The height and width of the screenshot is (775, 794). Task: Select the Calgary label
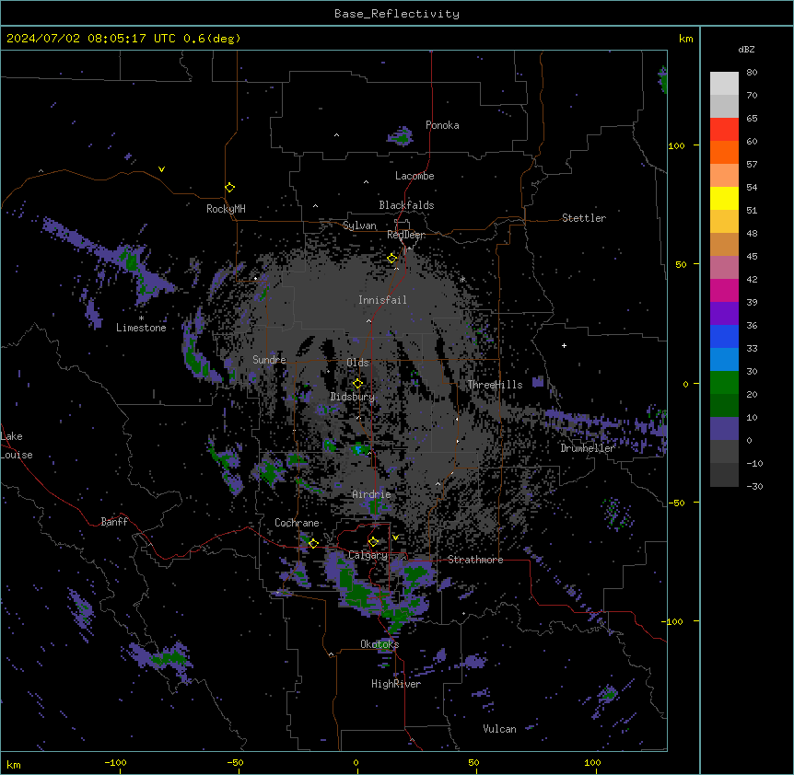(368, 555)
